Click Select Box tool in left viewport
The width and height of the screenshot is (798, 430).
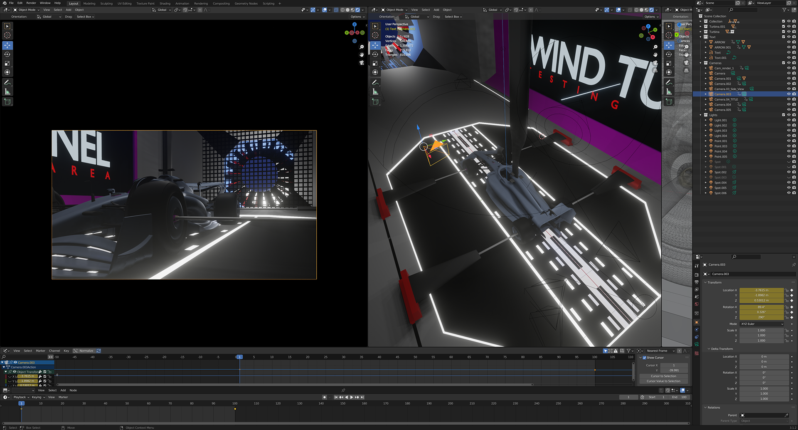pos(7,26)
